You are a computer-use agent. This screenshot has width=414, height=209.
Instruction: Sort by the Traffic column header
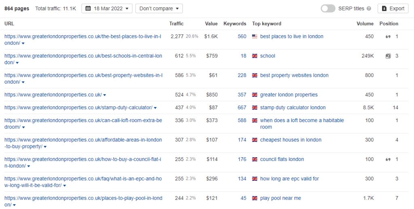(176, 23)
